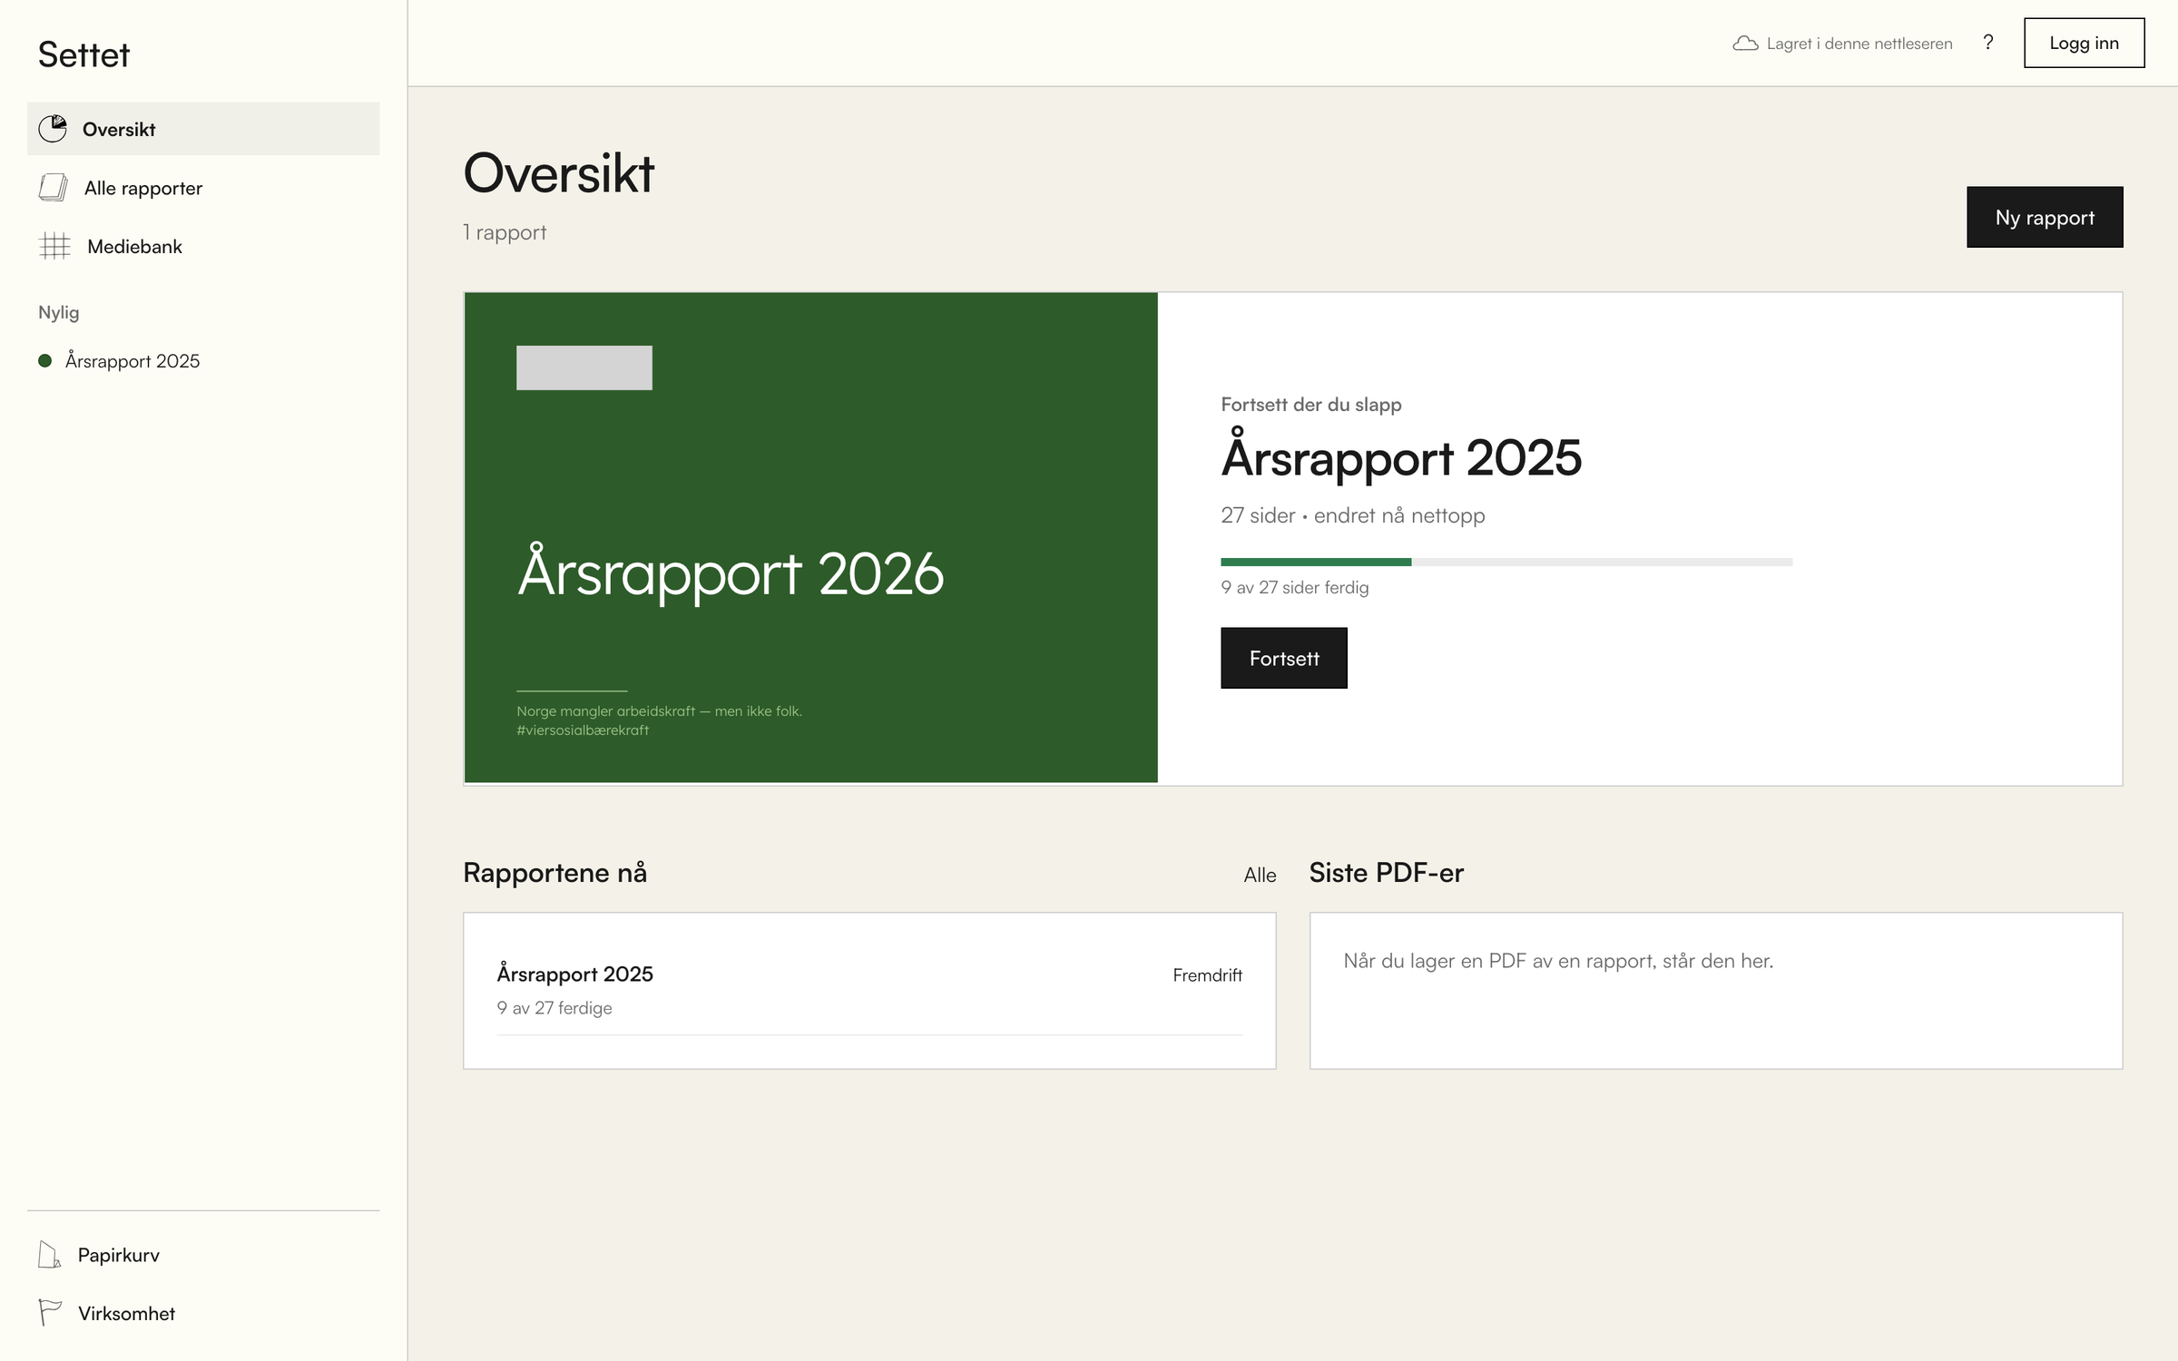Click the Mediebank grid icon
This screenshot has width=2178, height=1361.
pyautogui.click(x=54, y=246)
